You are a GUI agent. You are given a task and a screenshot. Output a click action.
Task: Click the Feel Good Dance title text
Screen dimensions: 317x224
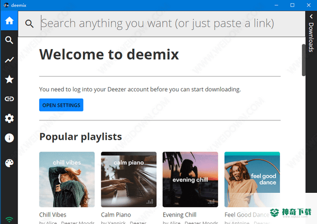pos(247,214)
